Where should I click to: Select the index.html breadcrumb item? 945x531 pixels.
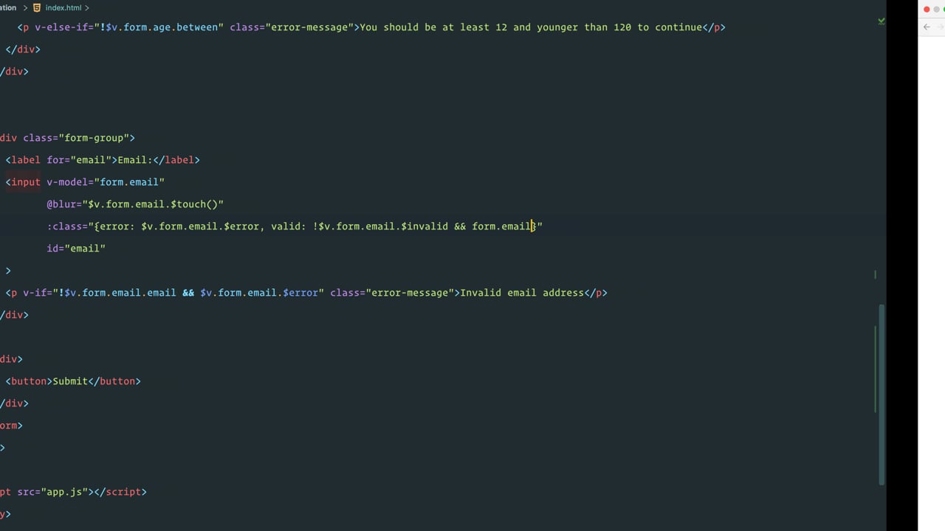click(63, 7)
